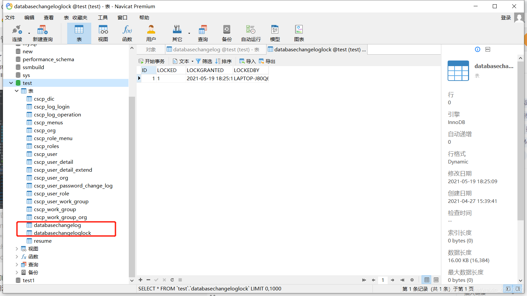Select the performance_schema database

click(x=48, y=59)
